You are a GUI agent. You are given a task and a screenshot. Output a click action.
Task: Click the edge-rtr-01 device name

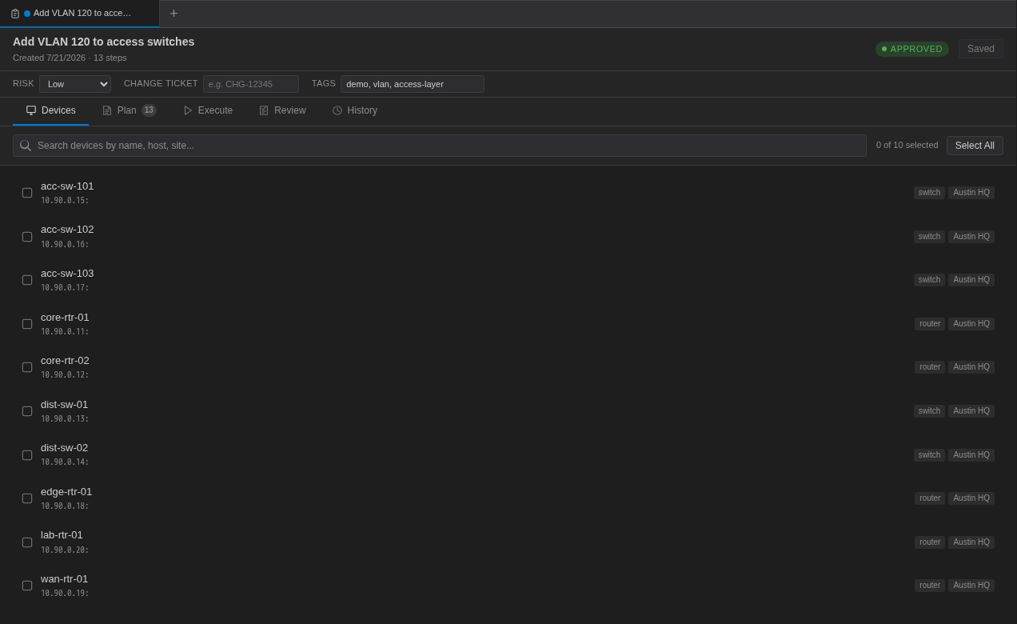click(x=66, y=492)
